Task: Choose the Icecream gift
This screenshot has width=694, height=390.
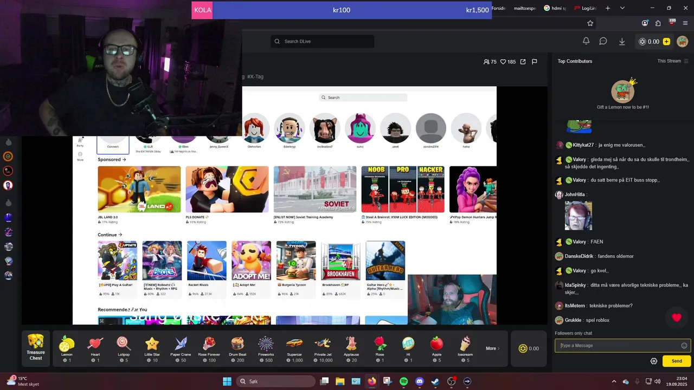Action: pyautogui.click(x=465, y=348)
